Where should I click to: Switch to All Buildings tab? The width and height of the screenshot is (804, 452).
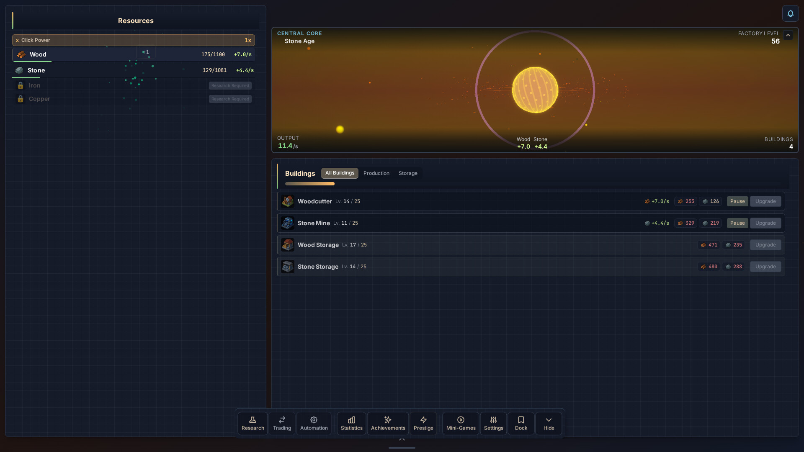[340, 173]
